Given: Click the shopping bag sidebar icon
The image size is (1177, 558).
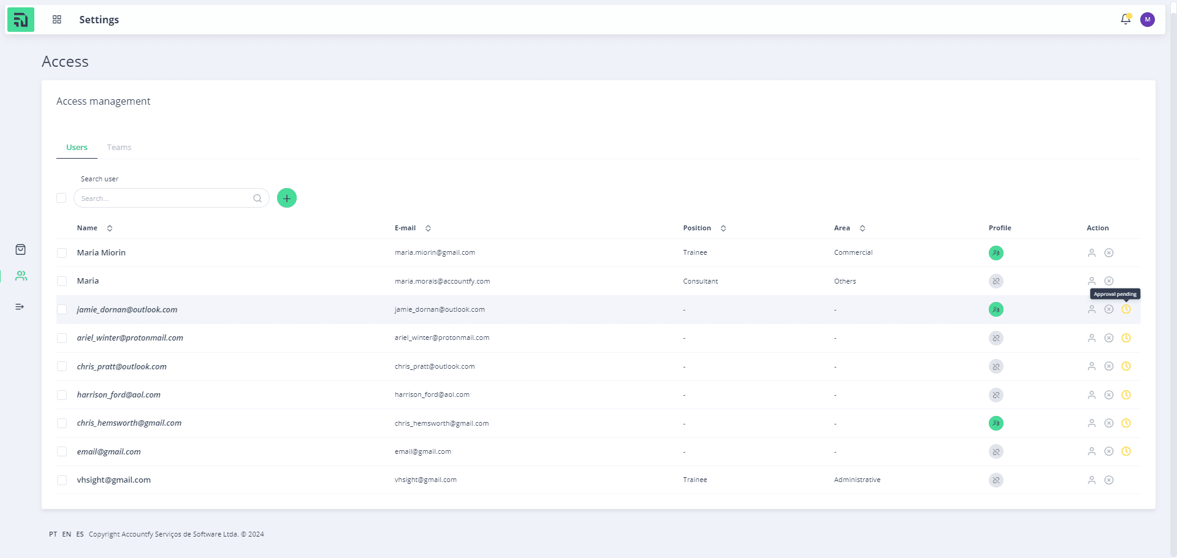Looking at the screenshot, I should [x=20, y=249].
